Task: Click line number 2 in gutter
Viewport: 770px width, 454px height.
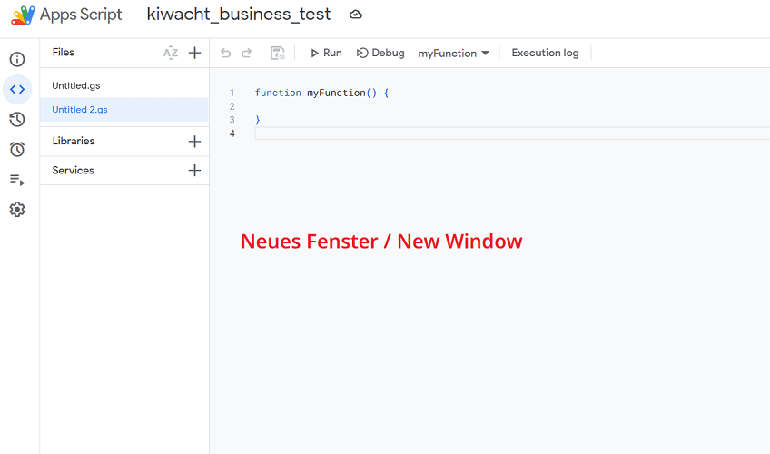Action: [232, 106]
